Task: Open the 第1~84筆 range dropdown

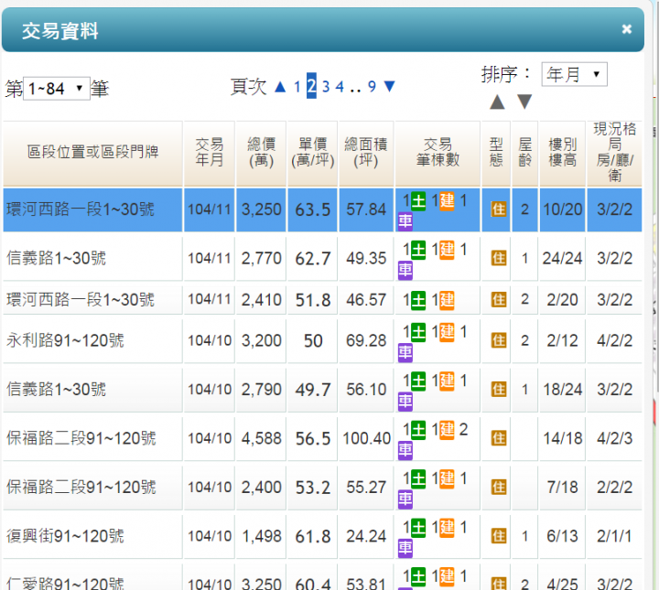Action: (57, 89)
